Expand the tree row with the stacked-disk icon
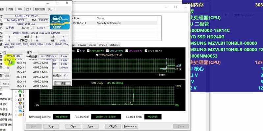The width and height of the screenshot is (263, 131). pos(16,111)
